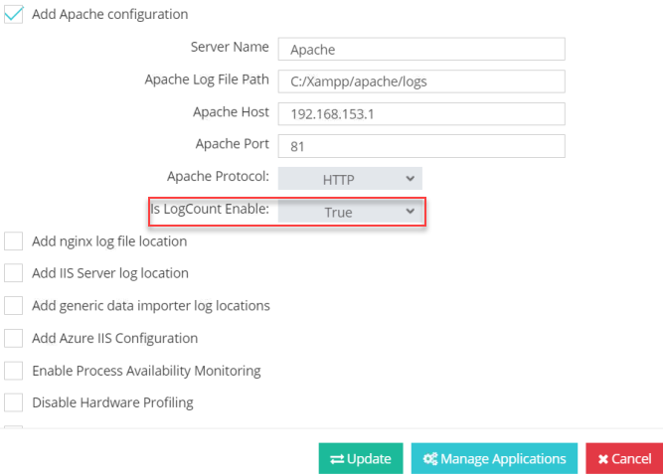The width and height of the screenshot is (663, 475).
Task: Click the chevron arrow beside HTTP
Action: [411, 179]
